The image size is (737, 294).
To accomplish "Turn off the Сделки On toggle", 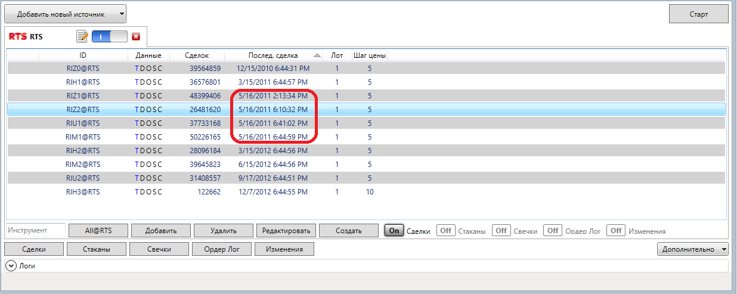I will (x=394, y=231).
